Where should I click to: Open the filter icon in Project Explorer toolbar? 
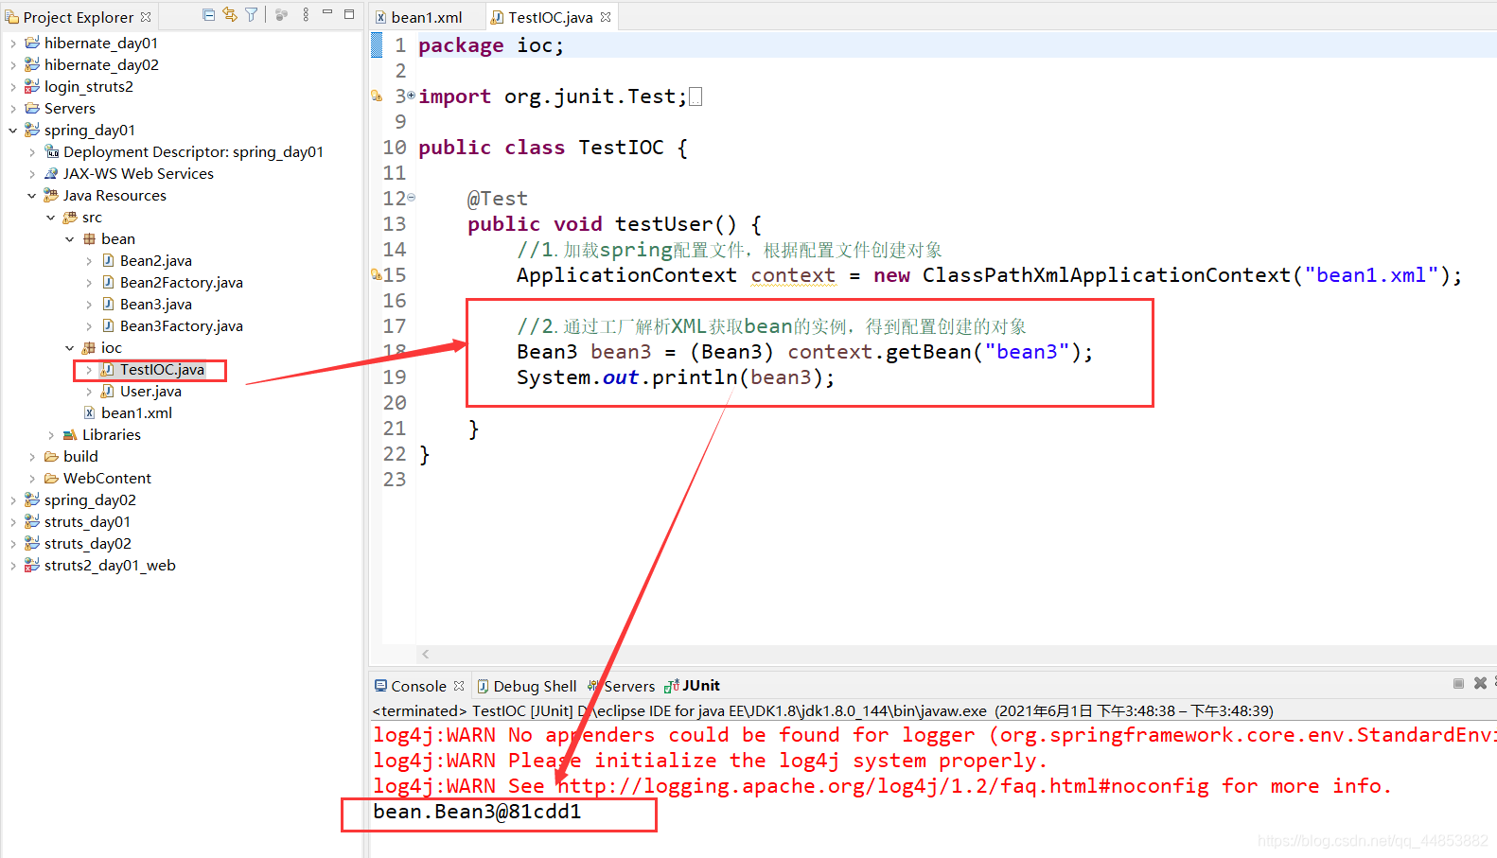point(251,15)
